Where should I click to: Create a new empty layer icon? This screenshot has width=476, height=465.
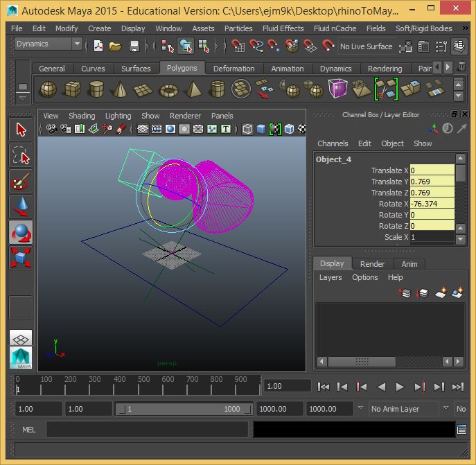[440, 292]
